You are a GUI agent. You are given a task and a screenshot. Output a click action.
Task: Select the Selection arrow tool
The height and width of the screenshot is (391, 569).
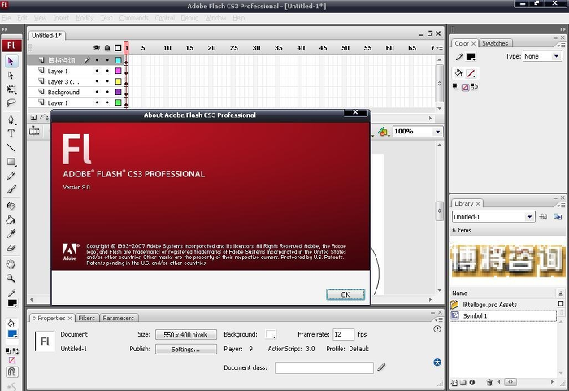[11, 61]
